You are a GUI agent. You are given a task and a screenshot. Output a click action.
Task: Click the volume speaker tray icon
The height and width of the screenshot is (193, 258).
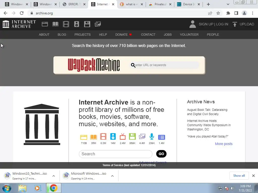tap(233, 188)
